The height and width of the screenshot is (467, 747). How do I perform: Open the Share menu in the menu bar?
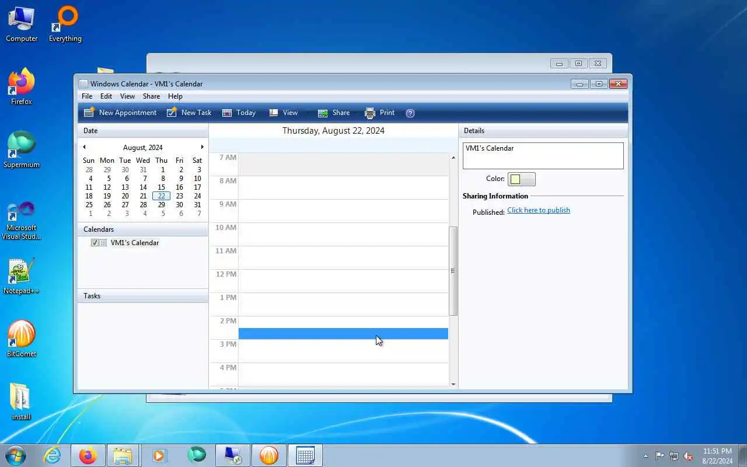tap(151, 96)
